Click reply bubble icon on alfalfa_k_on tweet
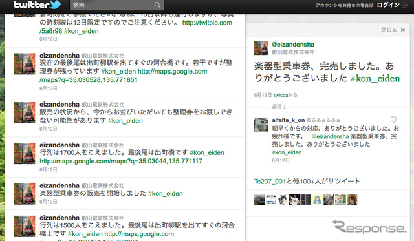This screenshot has width=414, height=241. pos(393,120)
